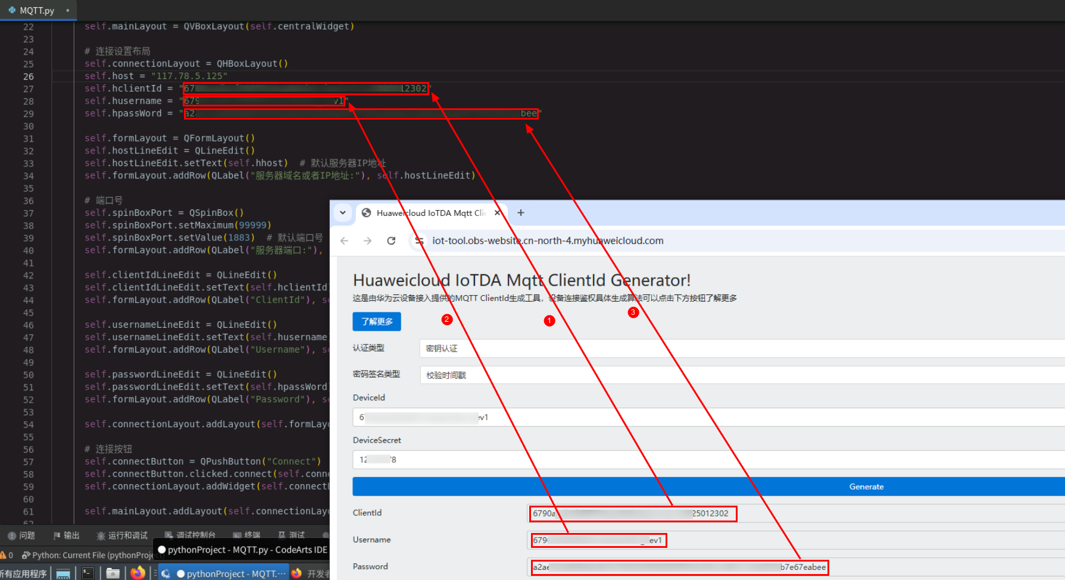1065x580 pixels.
Task: Click the 了解更多 button
Action: point(377,322)
